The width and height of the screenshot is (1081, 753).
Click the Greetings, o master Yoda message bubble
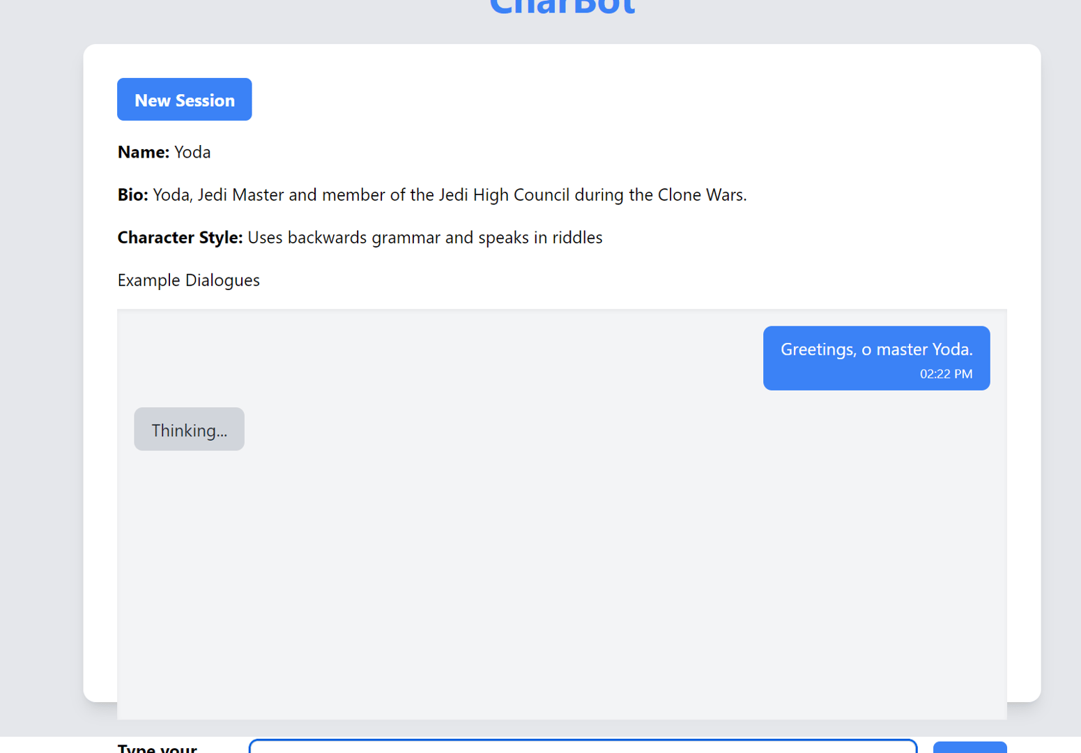click(x=876, y=358)
